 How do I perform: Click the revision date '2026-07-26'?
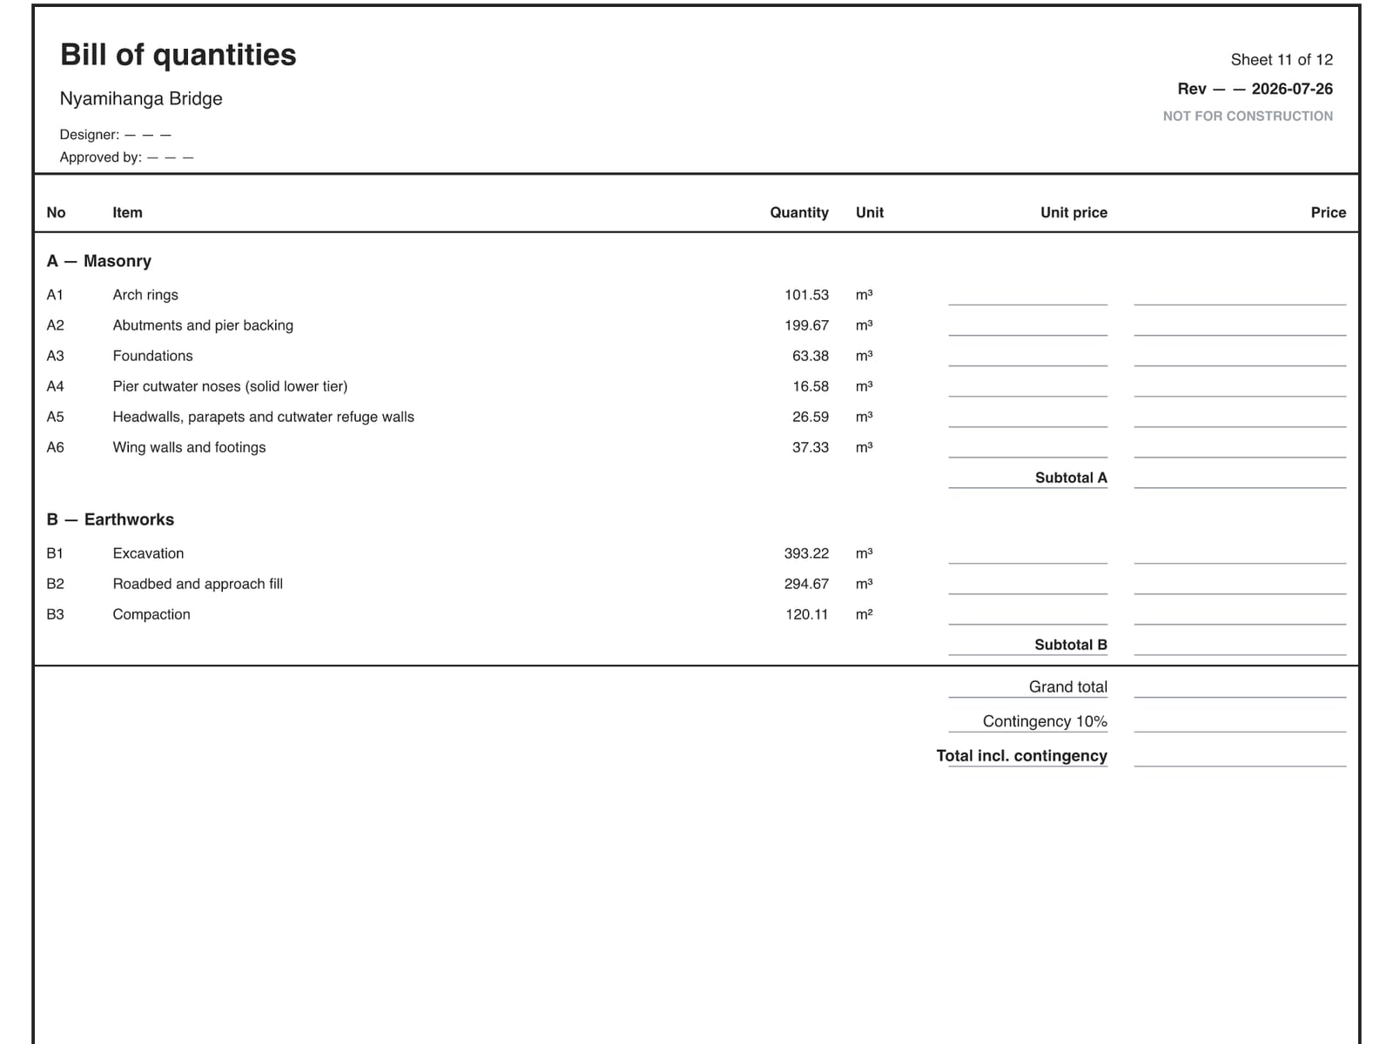pyautogui.click(x=1292, y=89)
